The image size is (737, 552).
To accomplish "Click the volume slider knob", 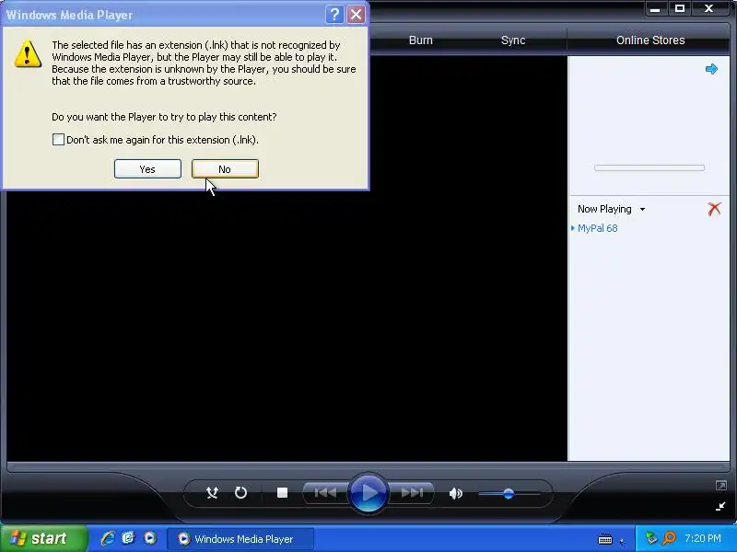I will point(509,493).
